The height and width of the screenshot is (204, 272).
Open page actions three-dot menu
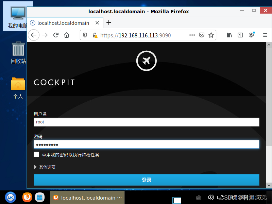[x=192, y=35]
